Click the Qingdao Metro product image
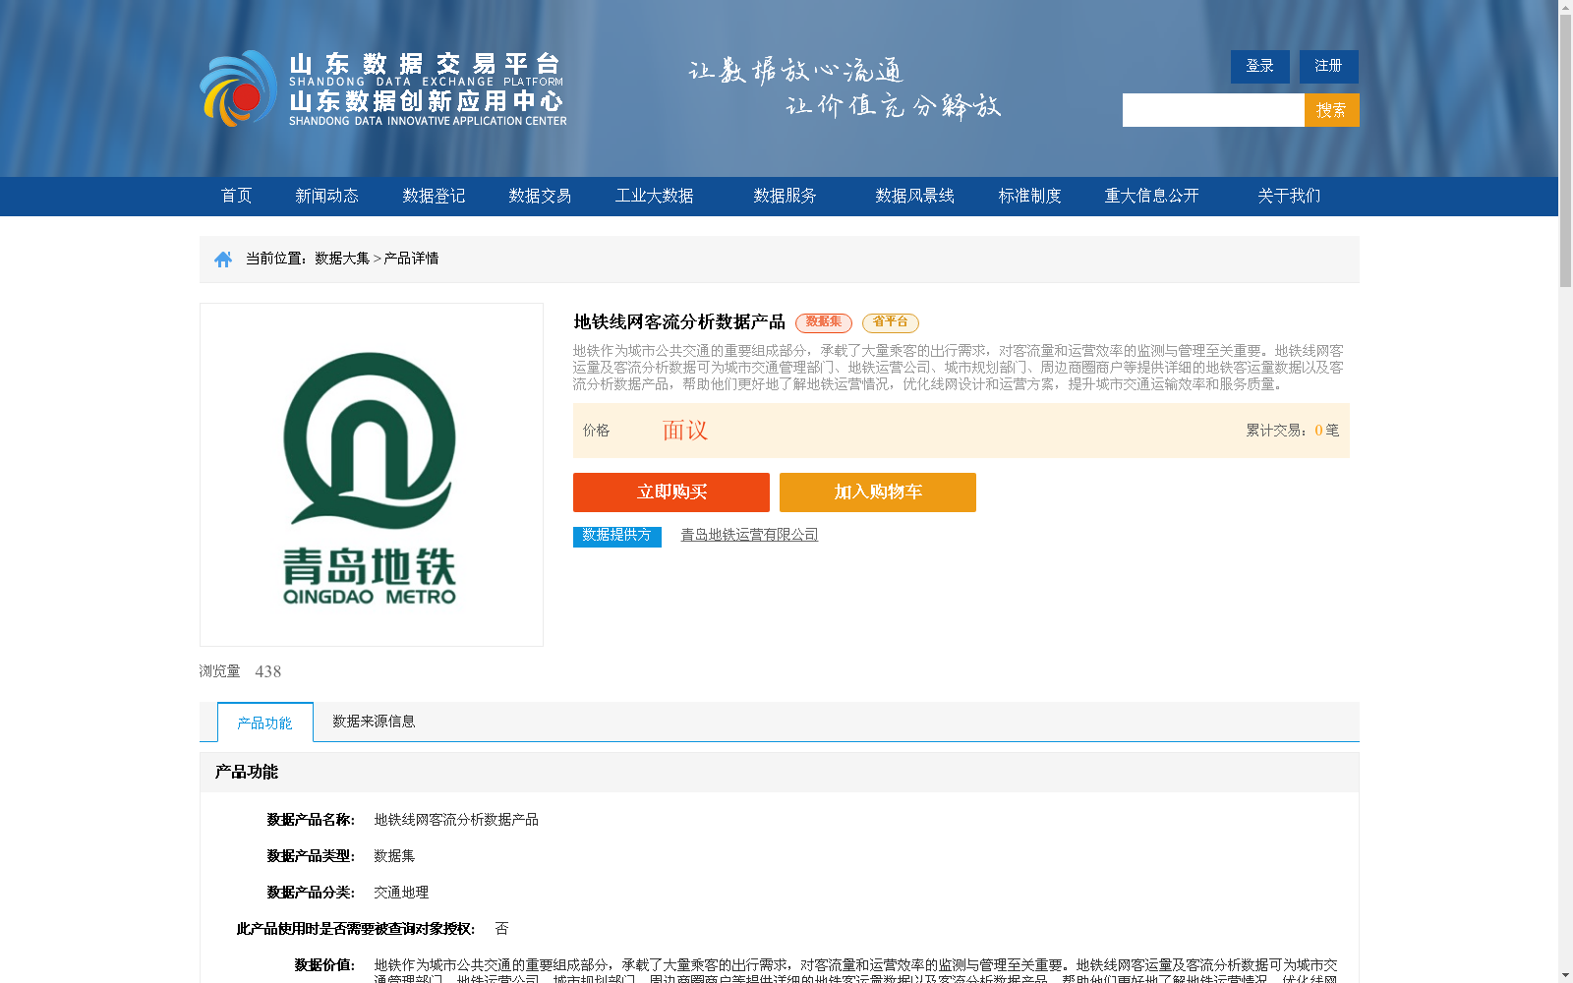1573x983 pixels. click(x=372, y=475)
